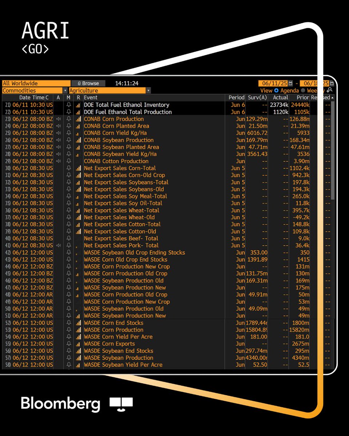
Task: Open event CONAB Soybean Planted Area
Action: click(121, 147)
